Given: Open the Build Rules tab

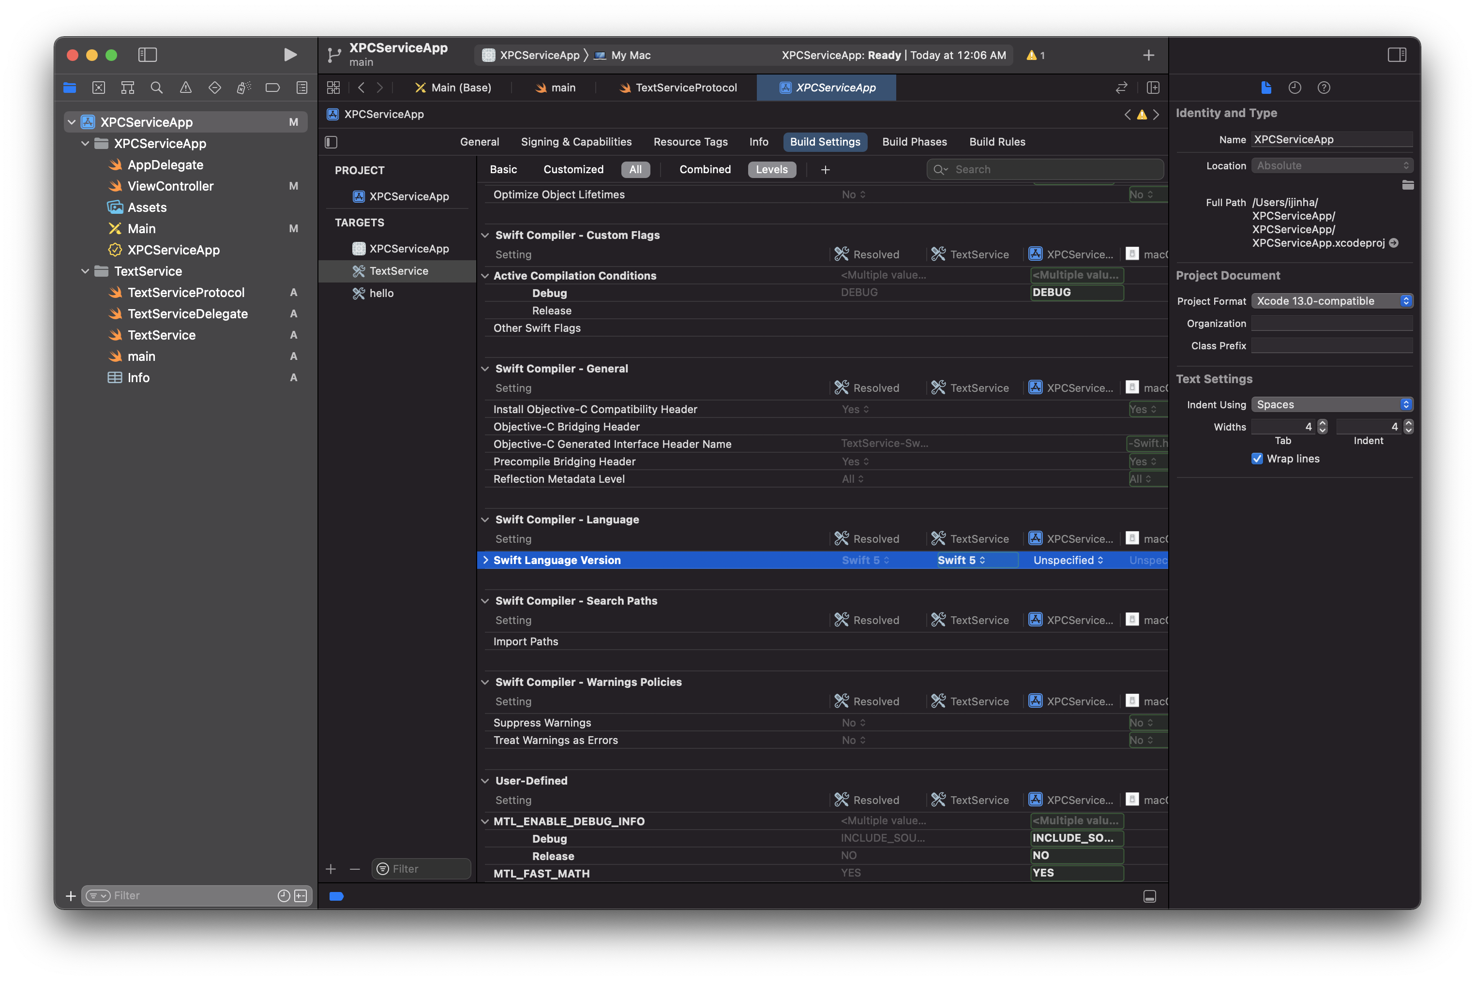Looking at the screenshot, I should 997,142.
